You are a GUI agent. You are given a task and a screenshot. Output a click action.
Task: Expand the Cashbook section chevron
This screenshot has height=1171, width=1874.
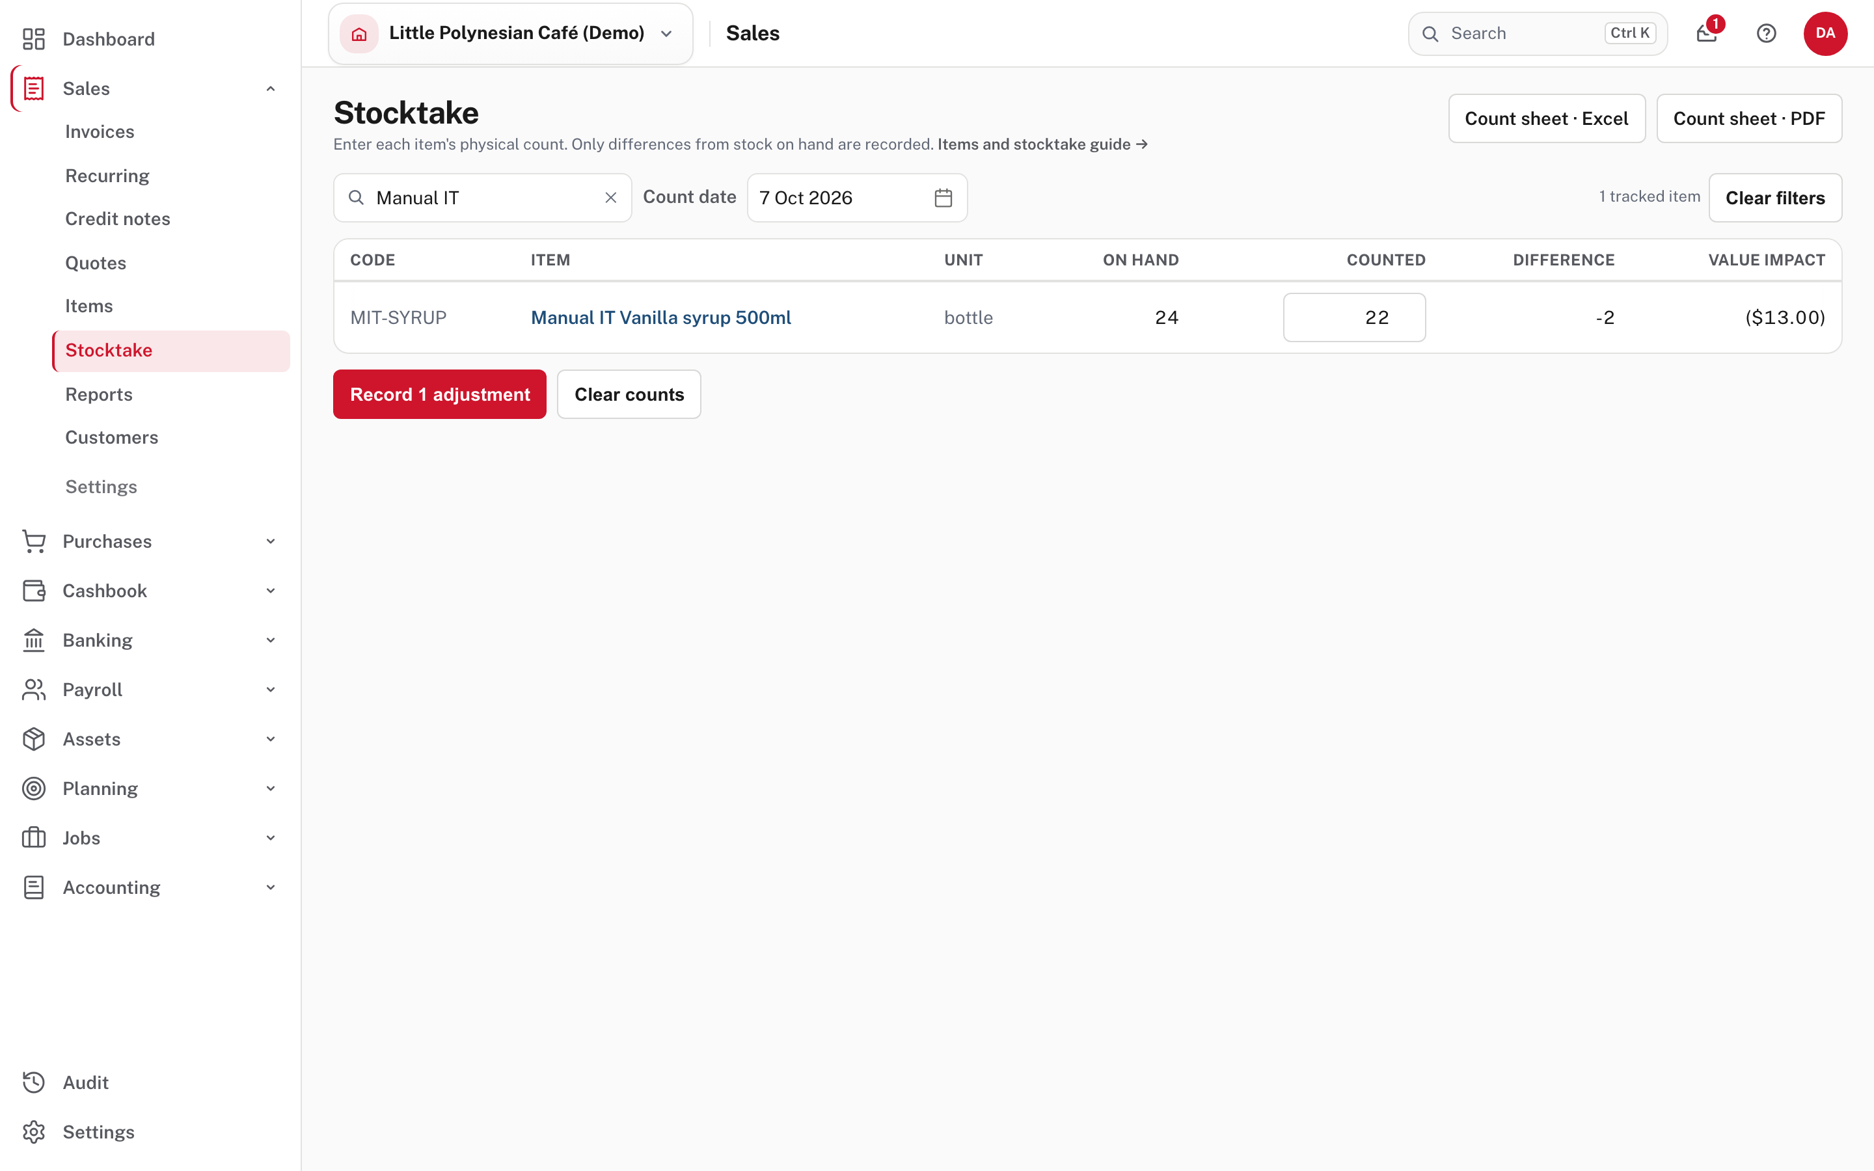point(271,591)
